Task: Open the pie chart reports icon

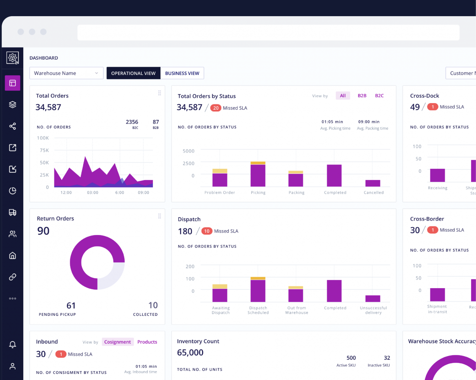Action: coord(13,191)
